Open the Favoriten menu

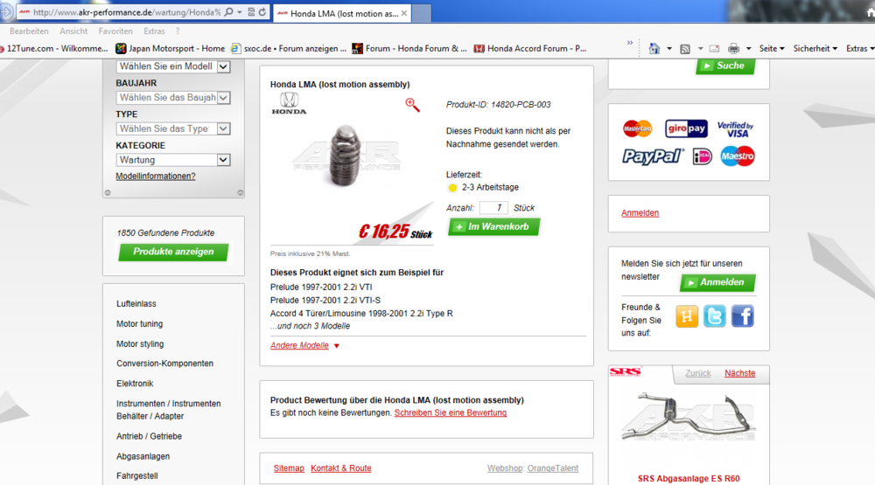click(x=115, y=31)
